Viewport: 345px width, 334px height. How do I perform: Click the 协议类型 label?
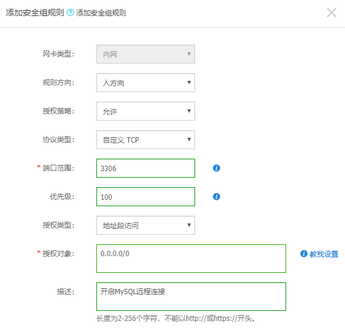[58, 140]
